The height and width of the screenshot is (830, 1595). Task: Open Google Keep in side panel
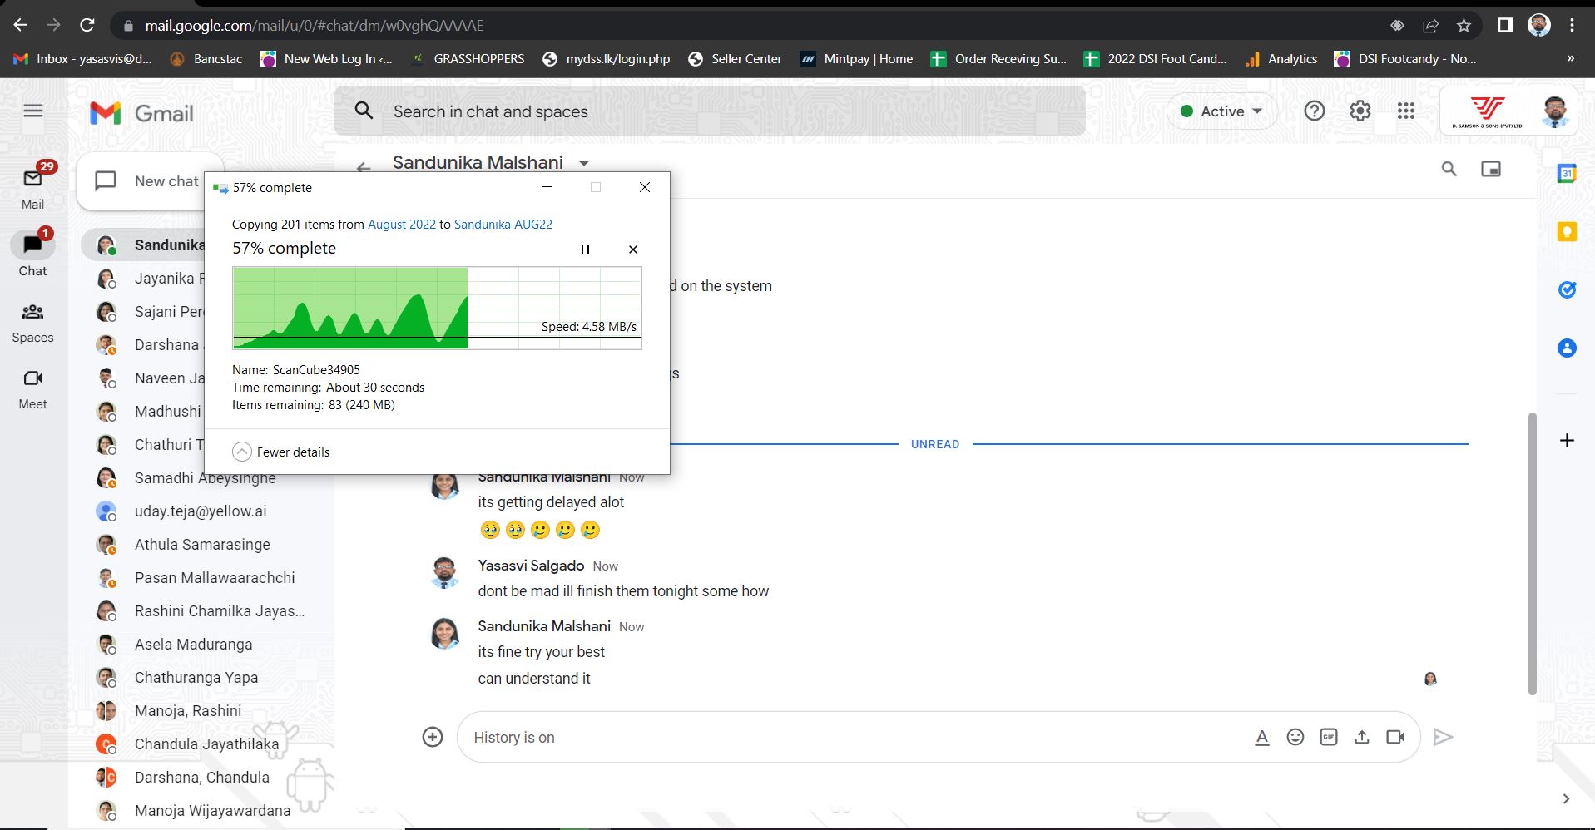pyautogui.click(x=1567, y=232)
